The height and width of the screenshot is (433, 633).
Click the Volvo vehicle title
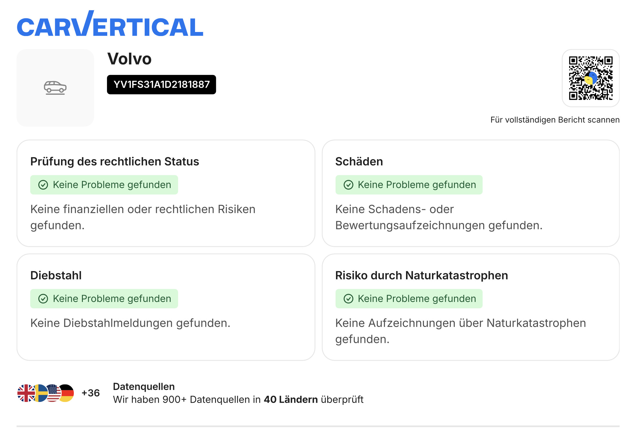[129, 59]
